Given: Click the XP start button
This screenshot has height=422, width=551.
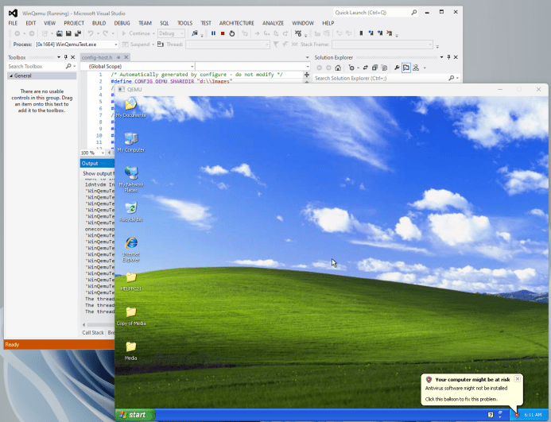Looking at the screenshot, I should pyautogui.click(x=135, y=415).
